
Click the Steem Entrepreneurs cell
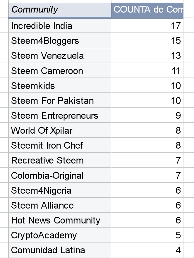(x=60, y=115)
